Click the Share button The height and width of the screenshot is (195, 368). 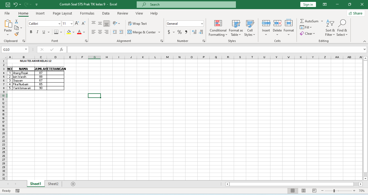[356, 13]
